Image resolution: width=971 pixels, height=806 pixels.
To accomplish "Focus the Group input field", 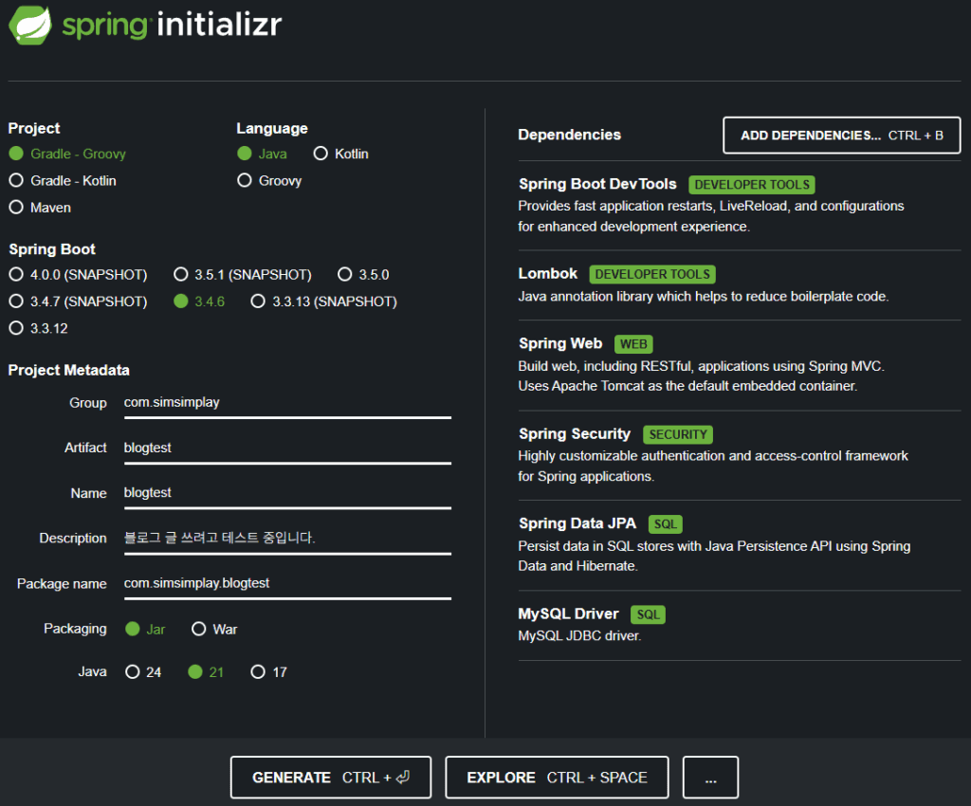I will [x=287, y=403].
